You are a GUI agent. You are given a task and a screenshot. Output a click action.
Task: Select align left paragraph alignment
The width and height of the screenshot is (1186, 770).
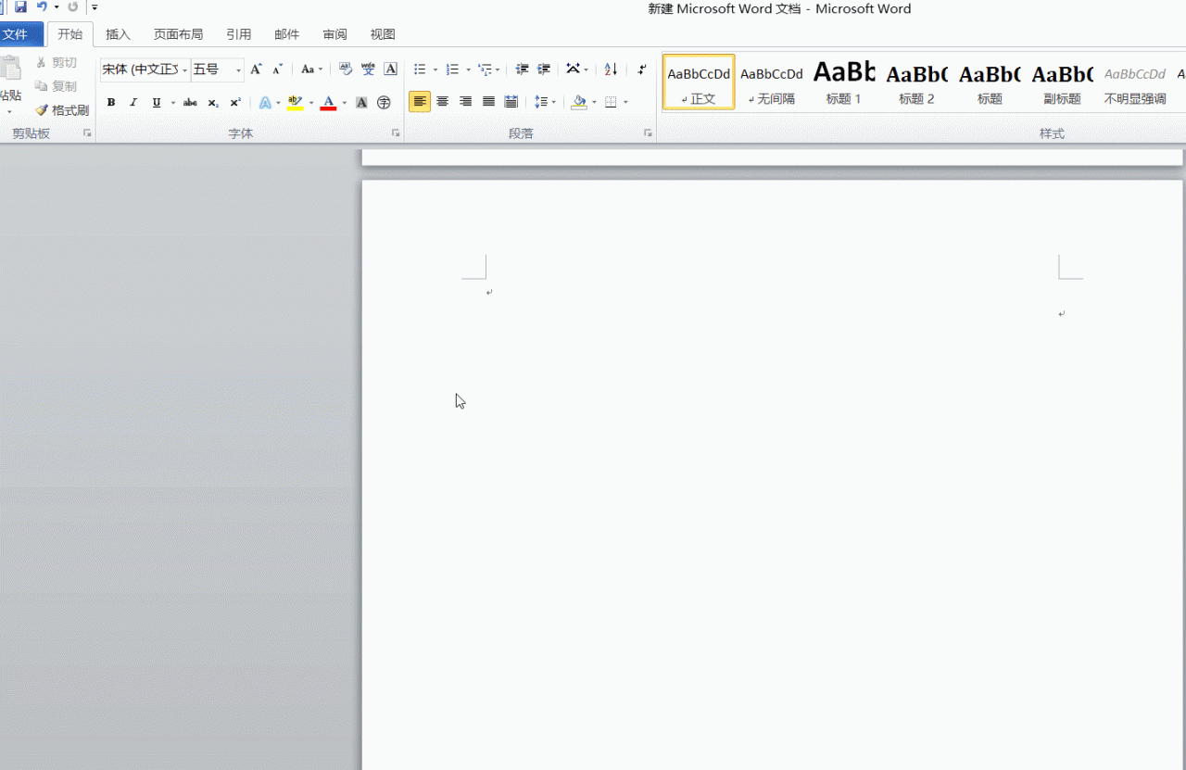pos(420,102)
